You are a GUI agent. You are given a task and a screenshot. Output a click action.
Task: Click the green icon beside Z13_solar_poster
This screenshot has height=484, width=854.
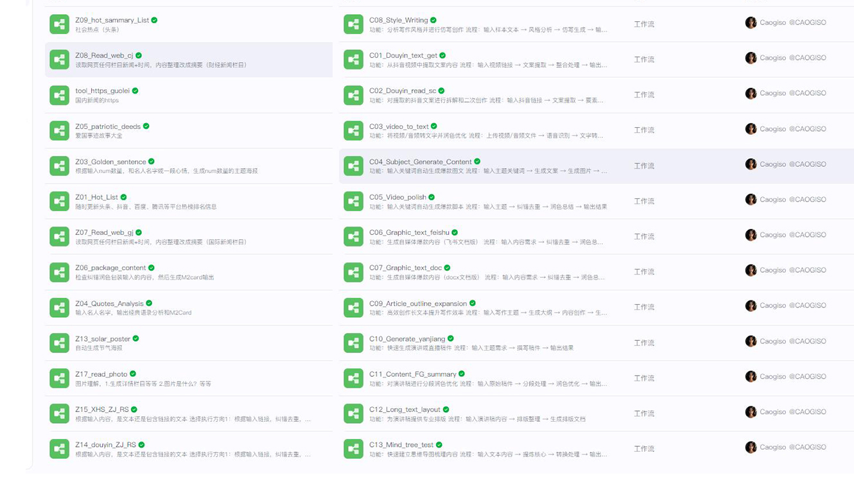tap(59, 343)
